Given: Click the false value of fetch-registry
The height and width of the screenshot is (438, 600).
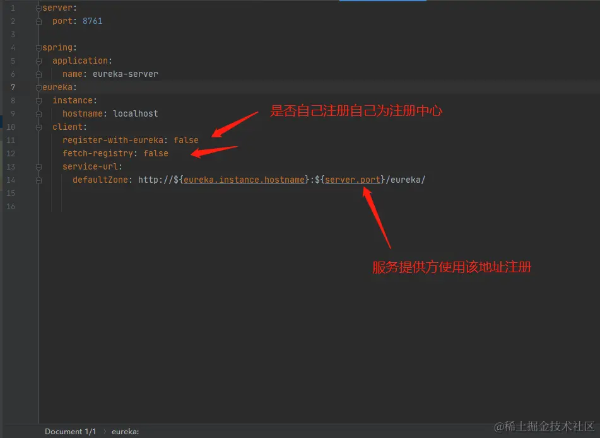Looking at the screenshot, I should pos(156,153).
